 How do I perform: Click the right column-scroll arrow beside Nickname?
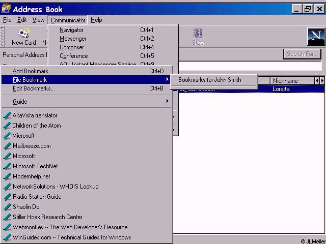tap(322, 81)
